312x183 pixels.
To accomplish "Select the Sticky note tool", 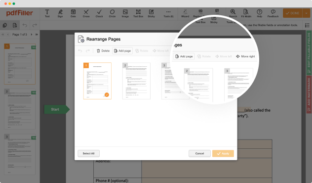I will 151,13.
